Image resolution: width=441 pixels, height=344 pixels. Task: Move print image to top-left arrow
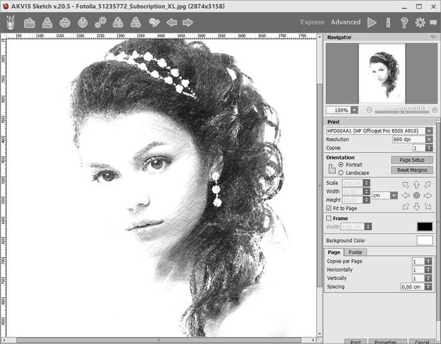(x=406, y=184)
